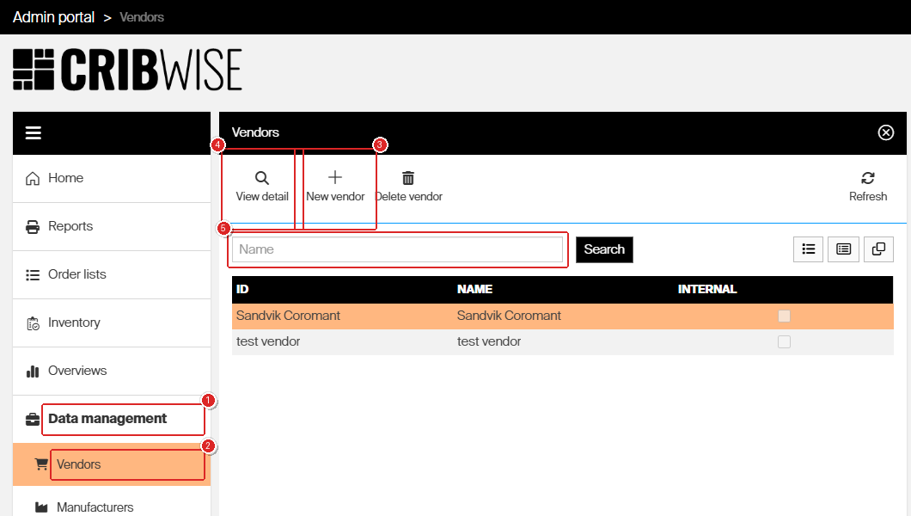Switch to bulleted list view icon
911x516 pixels.
[x=808, y=249]
